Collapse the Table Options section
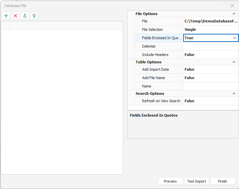239x189 pixels. pos(234,62)
